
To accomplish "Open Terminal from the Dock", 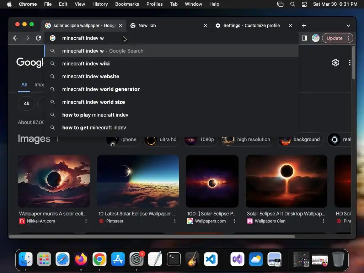I will 173,259.
